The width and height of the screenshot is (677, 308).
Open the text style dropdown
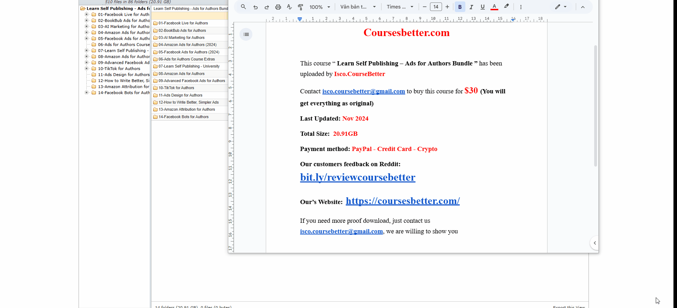click(358, 7)
